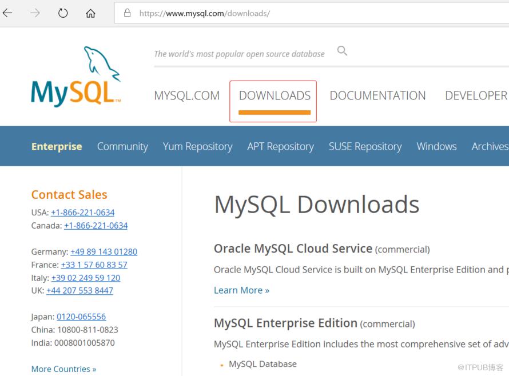This screenshot has height=376, width=509.
Task: Click the Contact Sales heading
Action: pyautogui.click(x=69, y=195)
